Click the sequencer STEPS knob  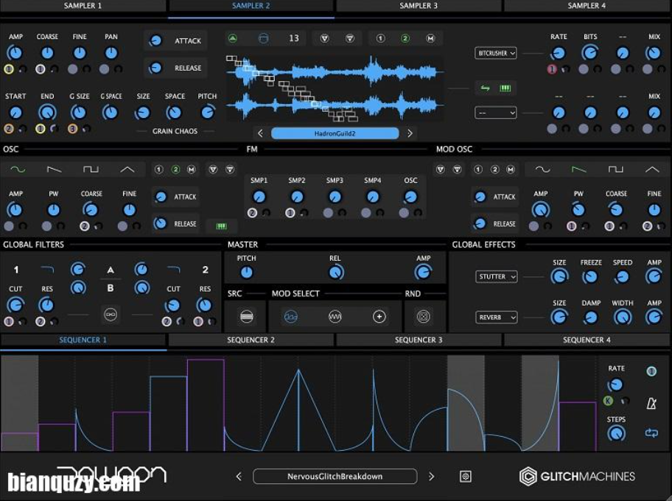[616, 434]
